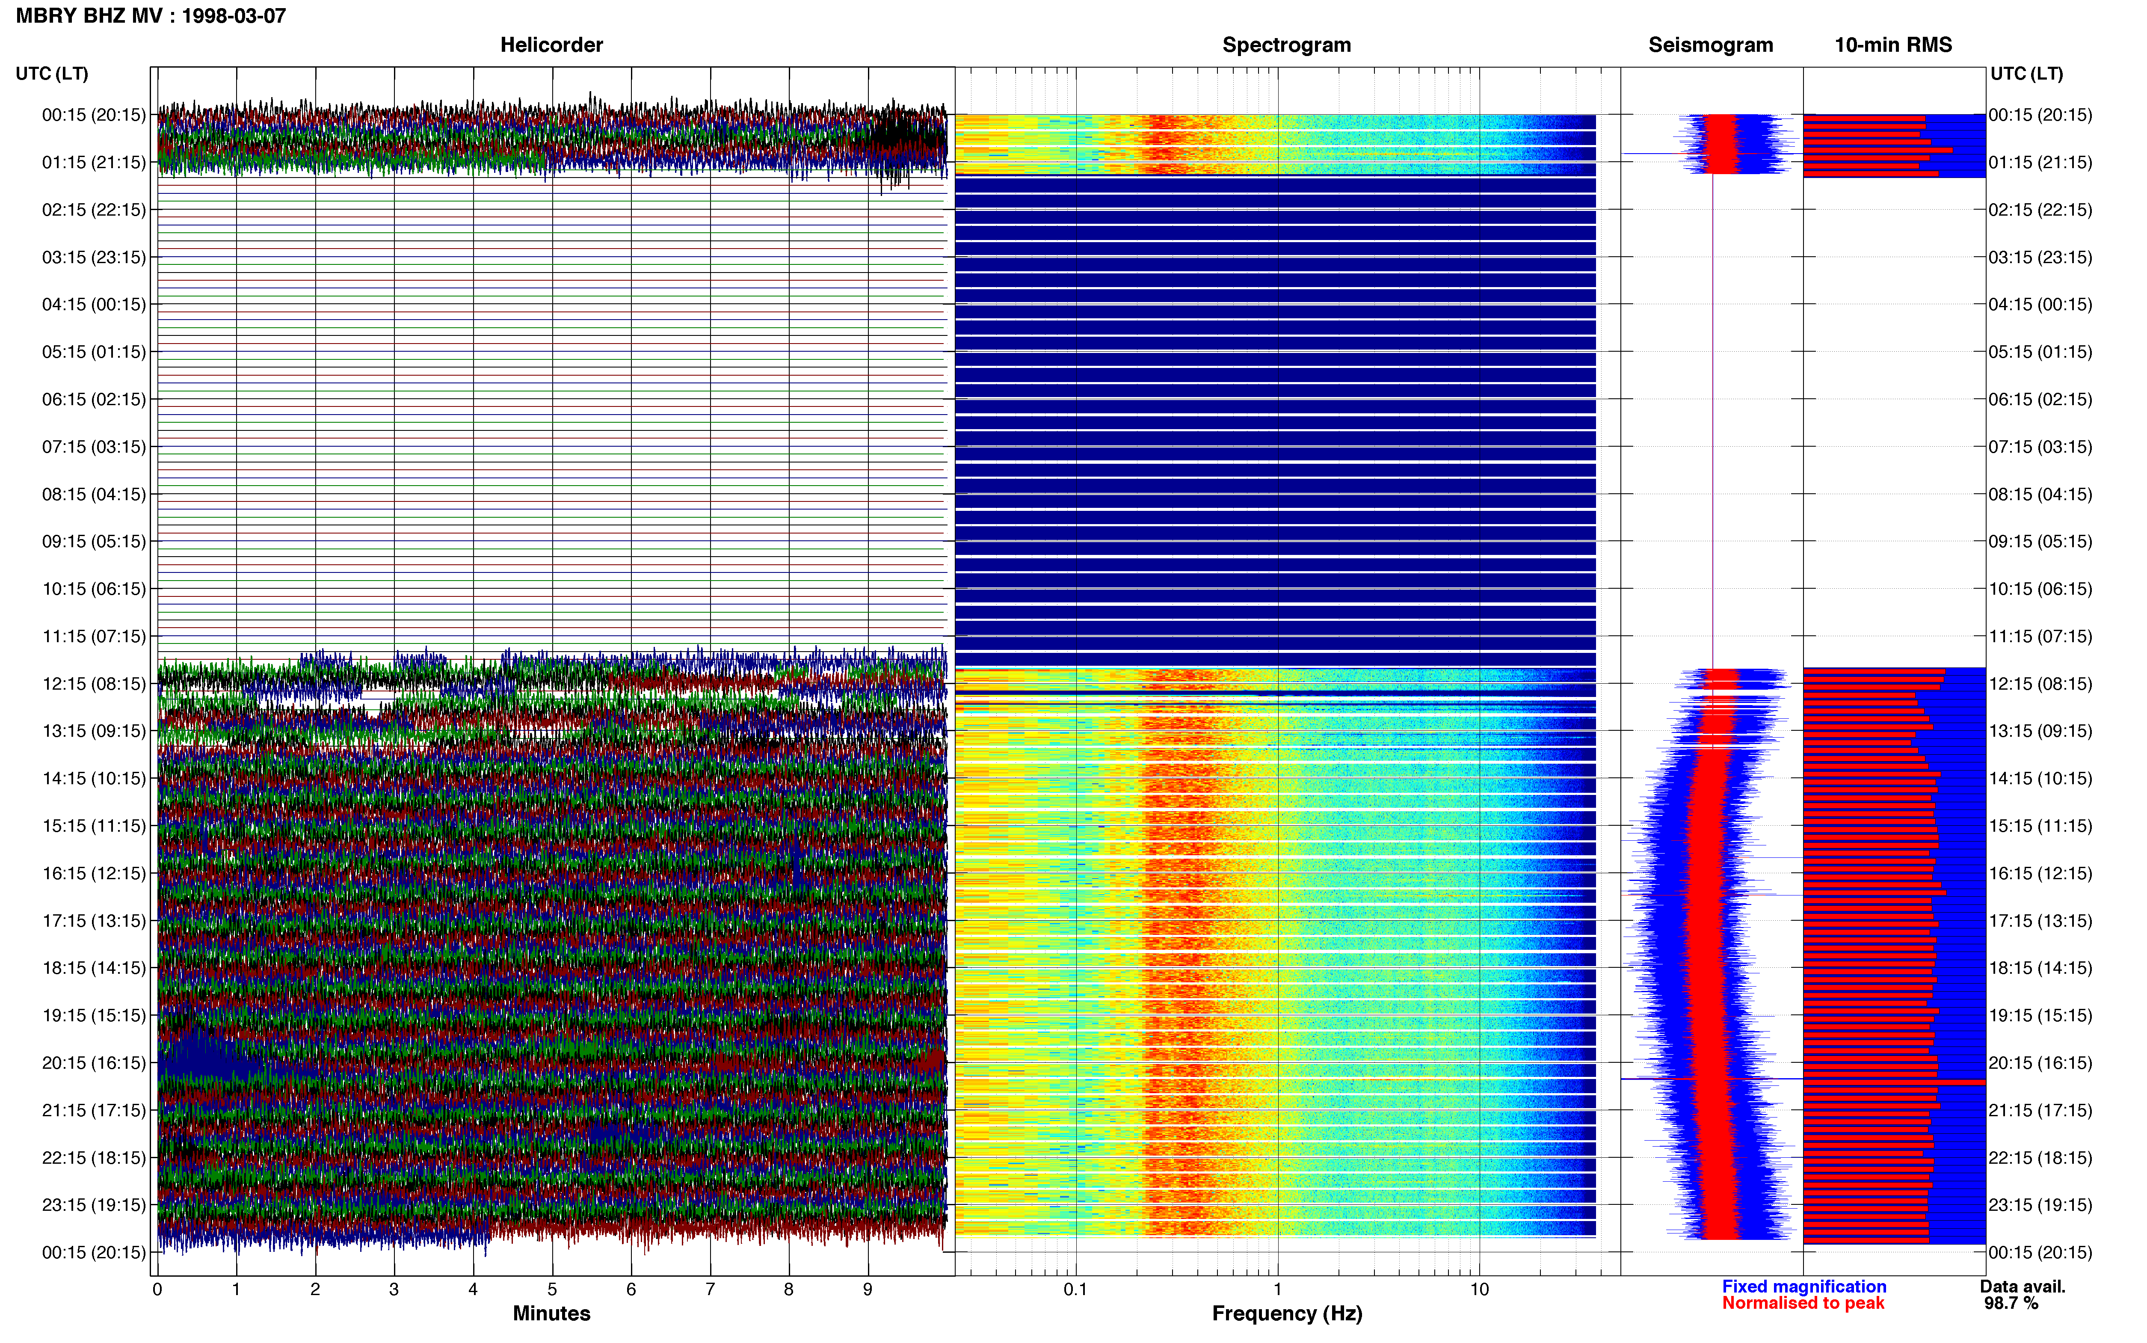The image size is (2147, 1343).
Task: Click right time label '01:15 (21:15)'
Action: (2040, 163)
